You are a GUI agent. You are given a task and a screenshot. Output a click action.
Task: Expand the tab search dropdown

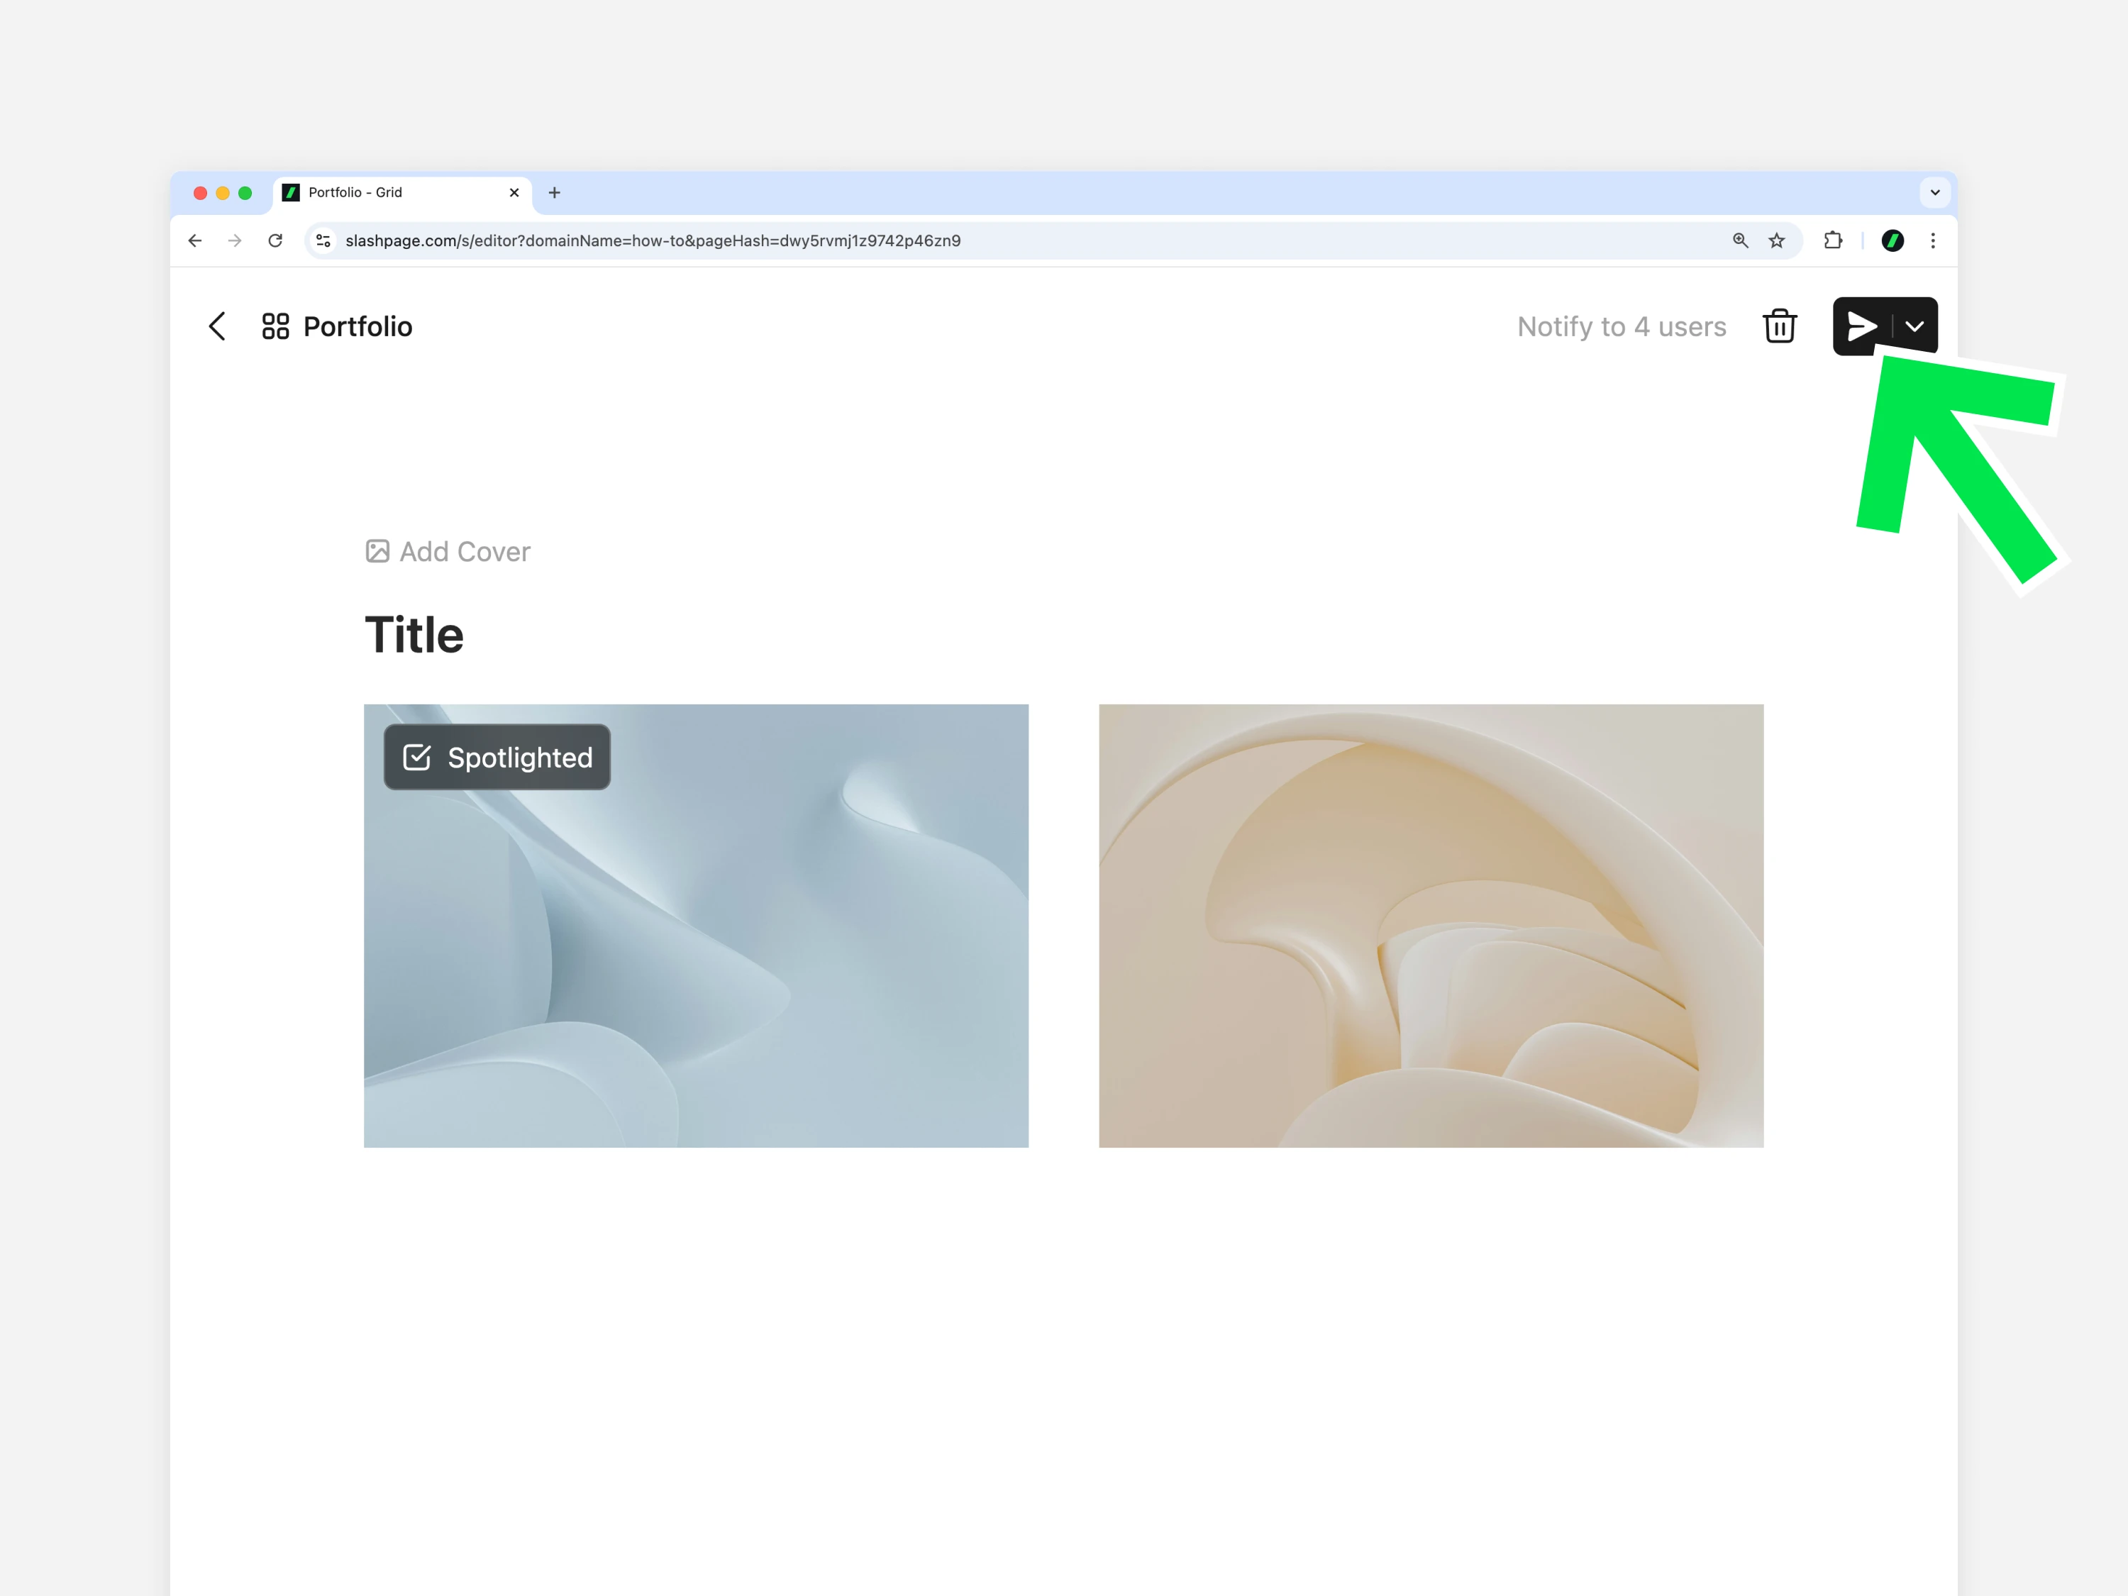[1934, 192]
